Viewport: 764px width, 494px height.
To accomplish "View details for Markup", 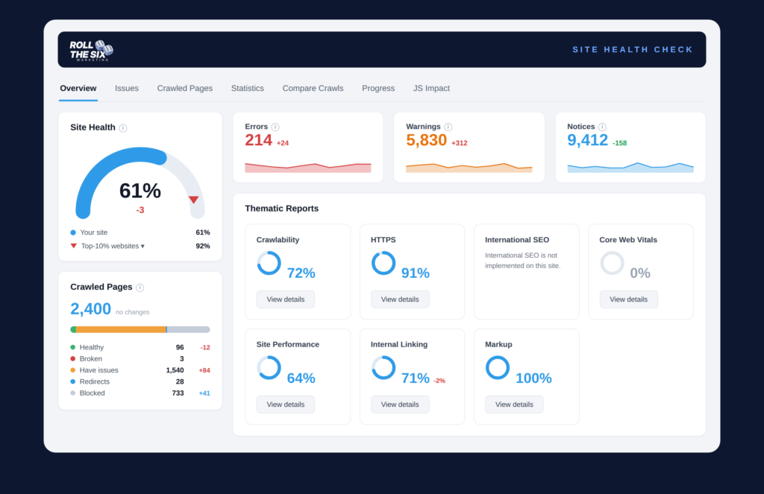I will (x=514, y=405).
